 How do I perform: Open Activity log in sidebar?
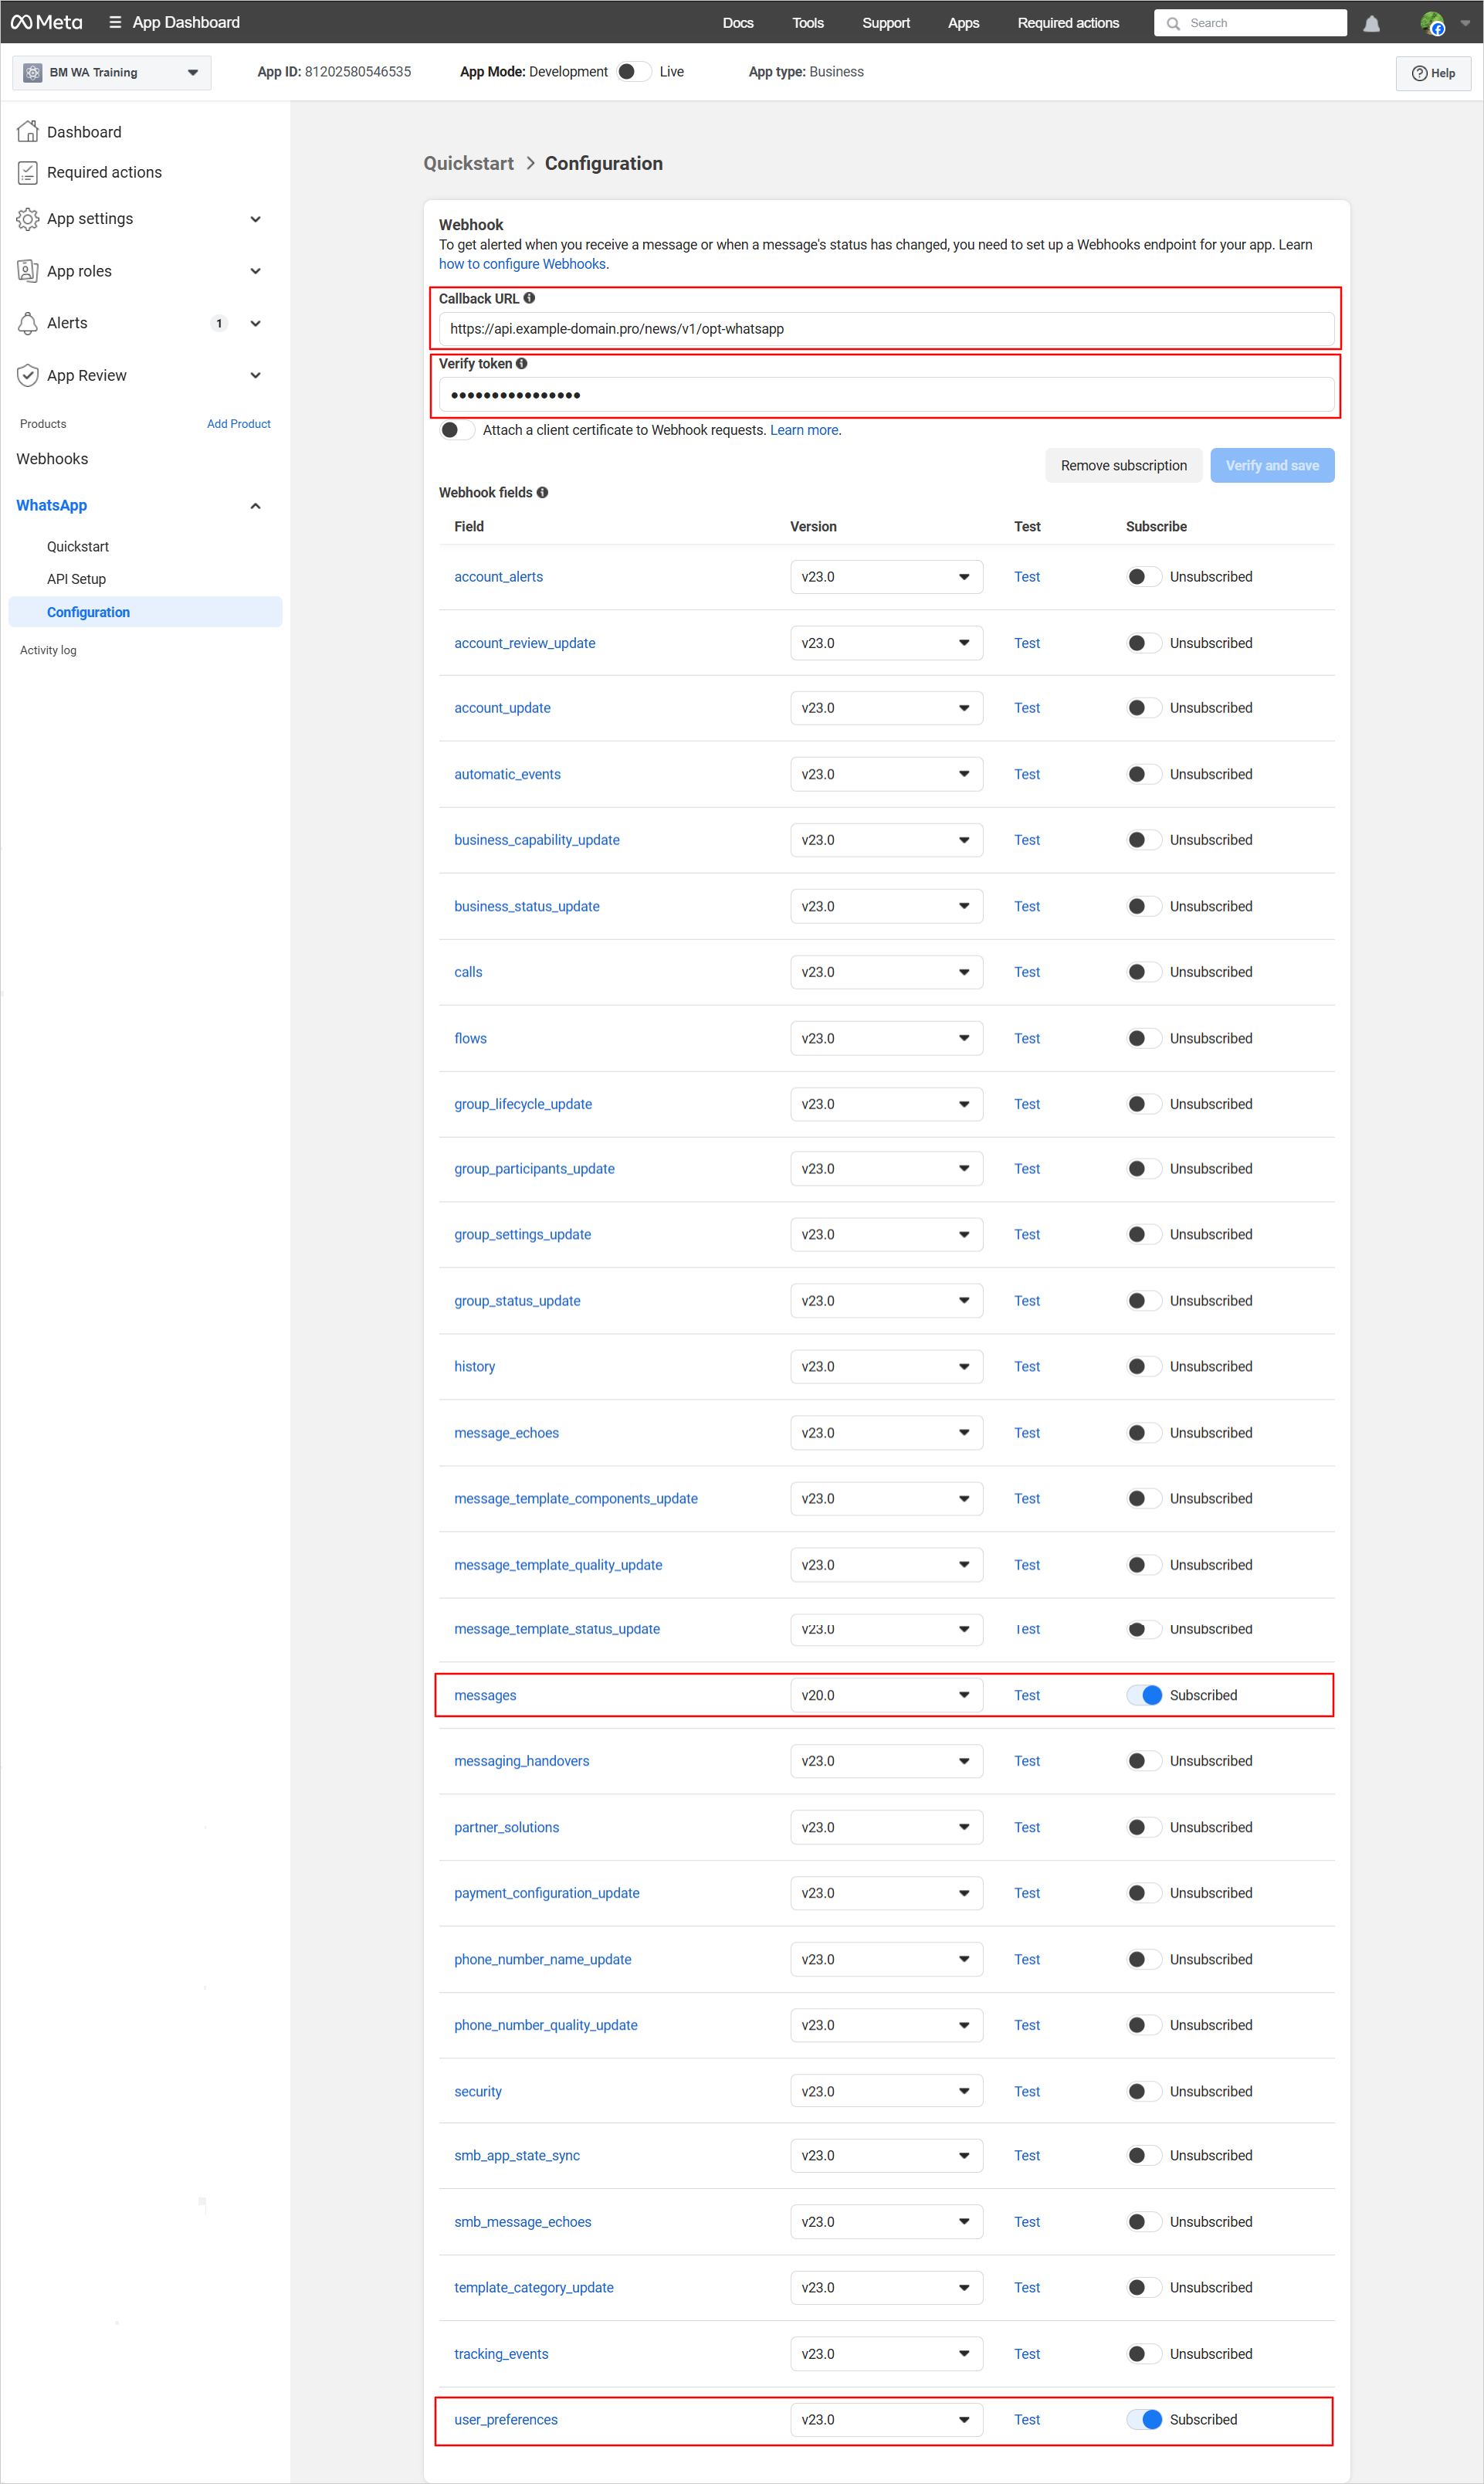click(x=48, y=650)
